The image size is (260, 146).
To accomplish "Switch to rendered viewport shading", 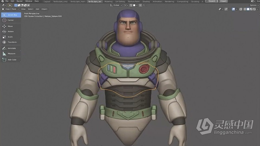I will click(254, 9).
